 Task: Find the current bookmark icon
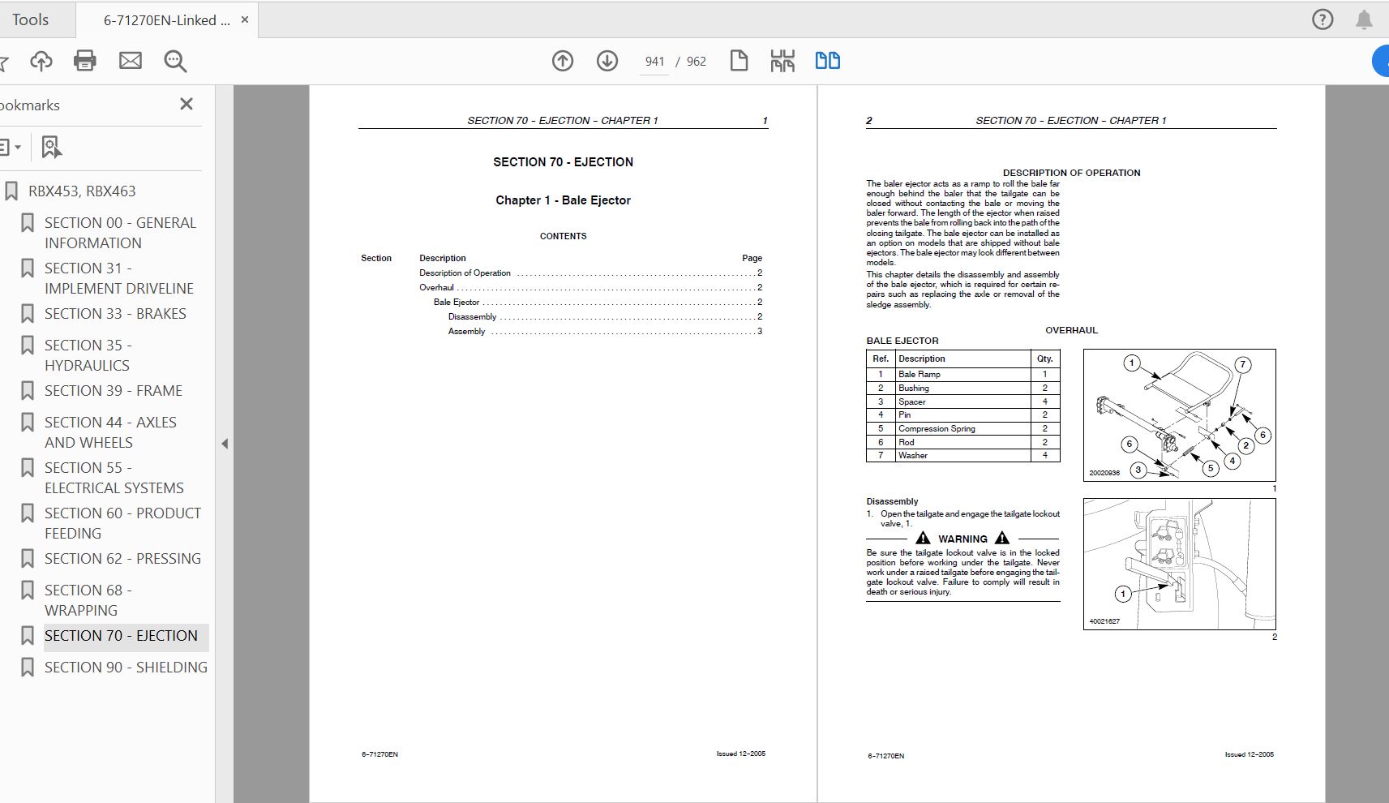click(50, 147)
